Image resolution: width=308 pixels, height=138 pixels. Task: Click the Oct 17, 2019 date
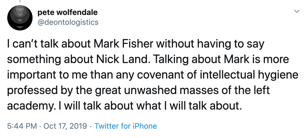(x=65, y=126)
